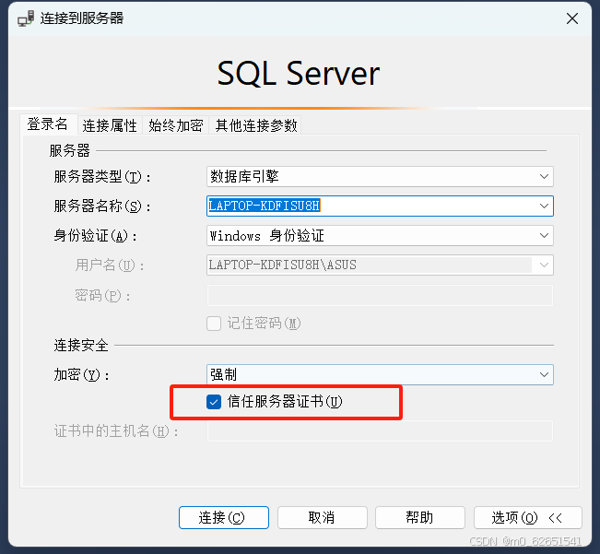
Task: Switch to the 其他连接参数 tab
Action: click(x=255, y=125)
